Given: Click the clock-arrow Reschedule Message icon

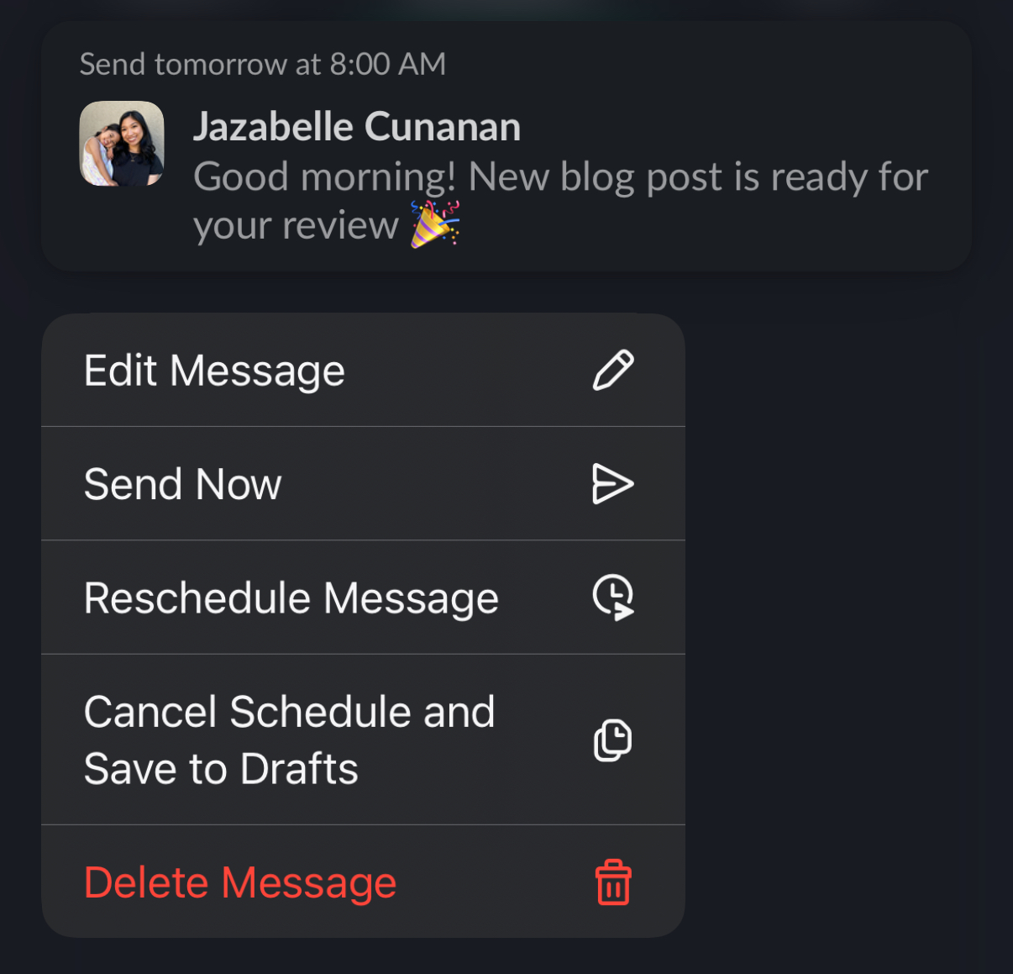Looking at the screenshot, I should tap(613, 598).
